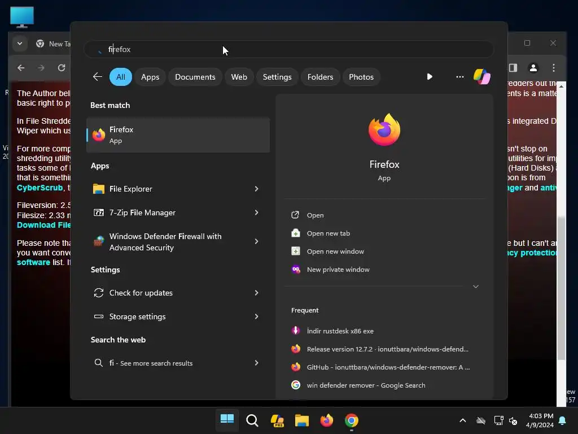The width and height of the screenshot is (578, 434).
Task: Switch to the Settings filter tab
Action: coord(277,77)
